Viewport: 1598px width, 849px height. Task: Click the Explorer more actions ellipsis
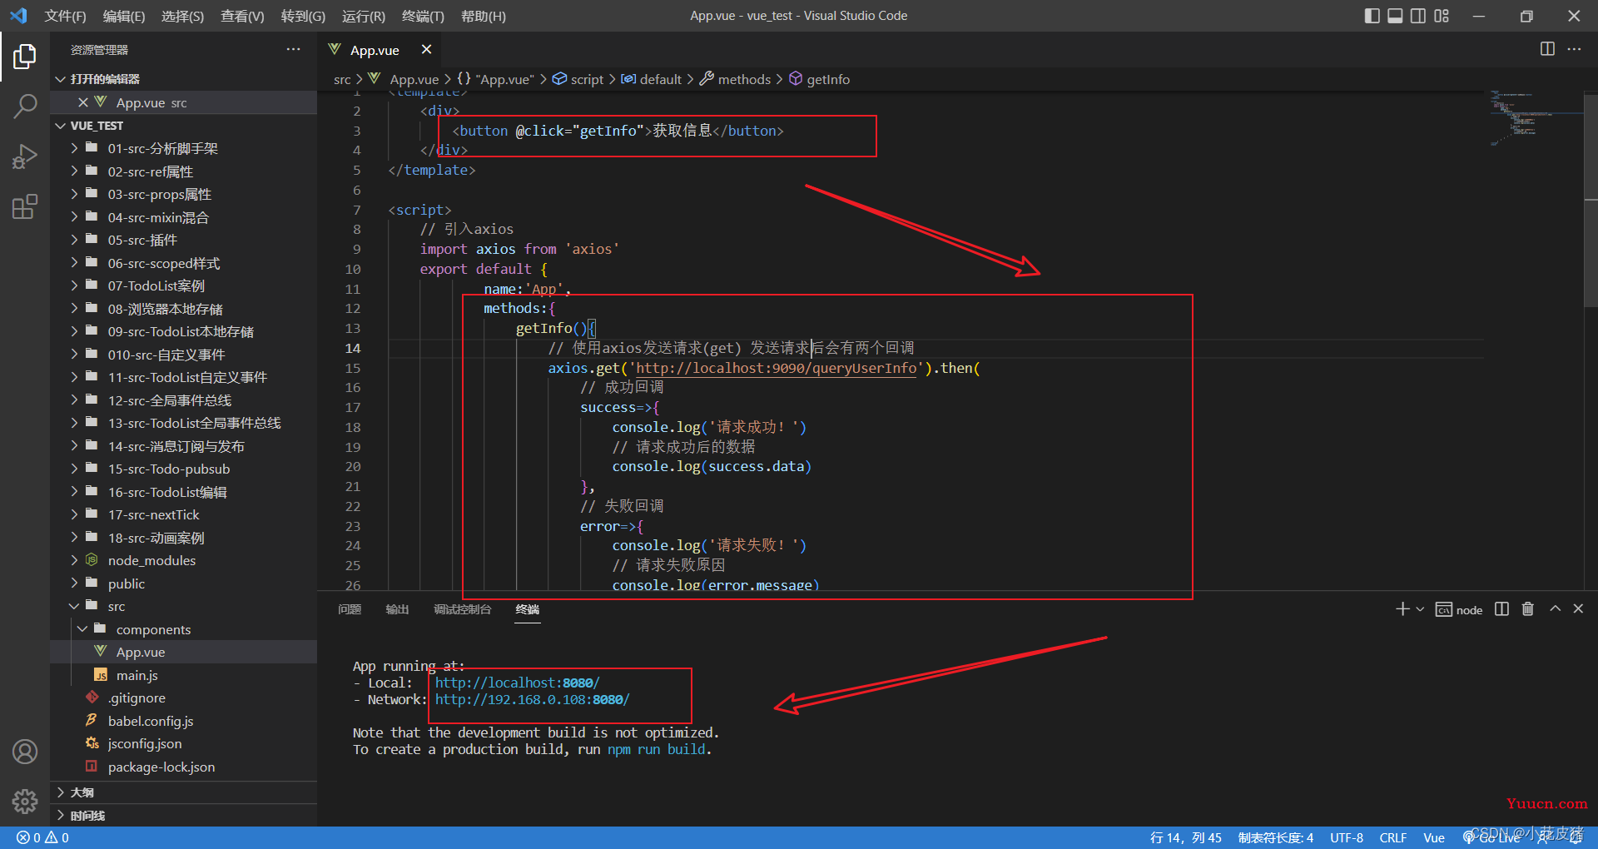tap(293, 50)
